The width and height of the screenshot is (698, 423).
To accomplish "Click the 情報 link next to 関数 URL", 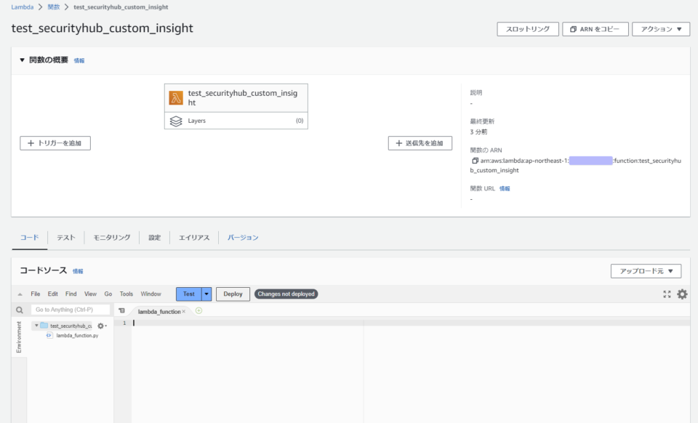I will pyautogui.click(x=505, y=188).
